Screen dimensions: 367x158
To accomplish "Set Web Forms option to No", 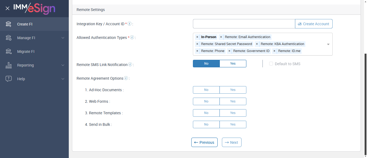I will pyautogui.click(x=206, y=101).
